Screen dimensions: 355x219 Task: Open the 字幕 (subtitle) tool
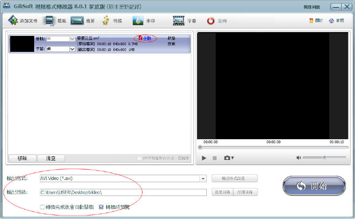[x=178, y=20]
